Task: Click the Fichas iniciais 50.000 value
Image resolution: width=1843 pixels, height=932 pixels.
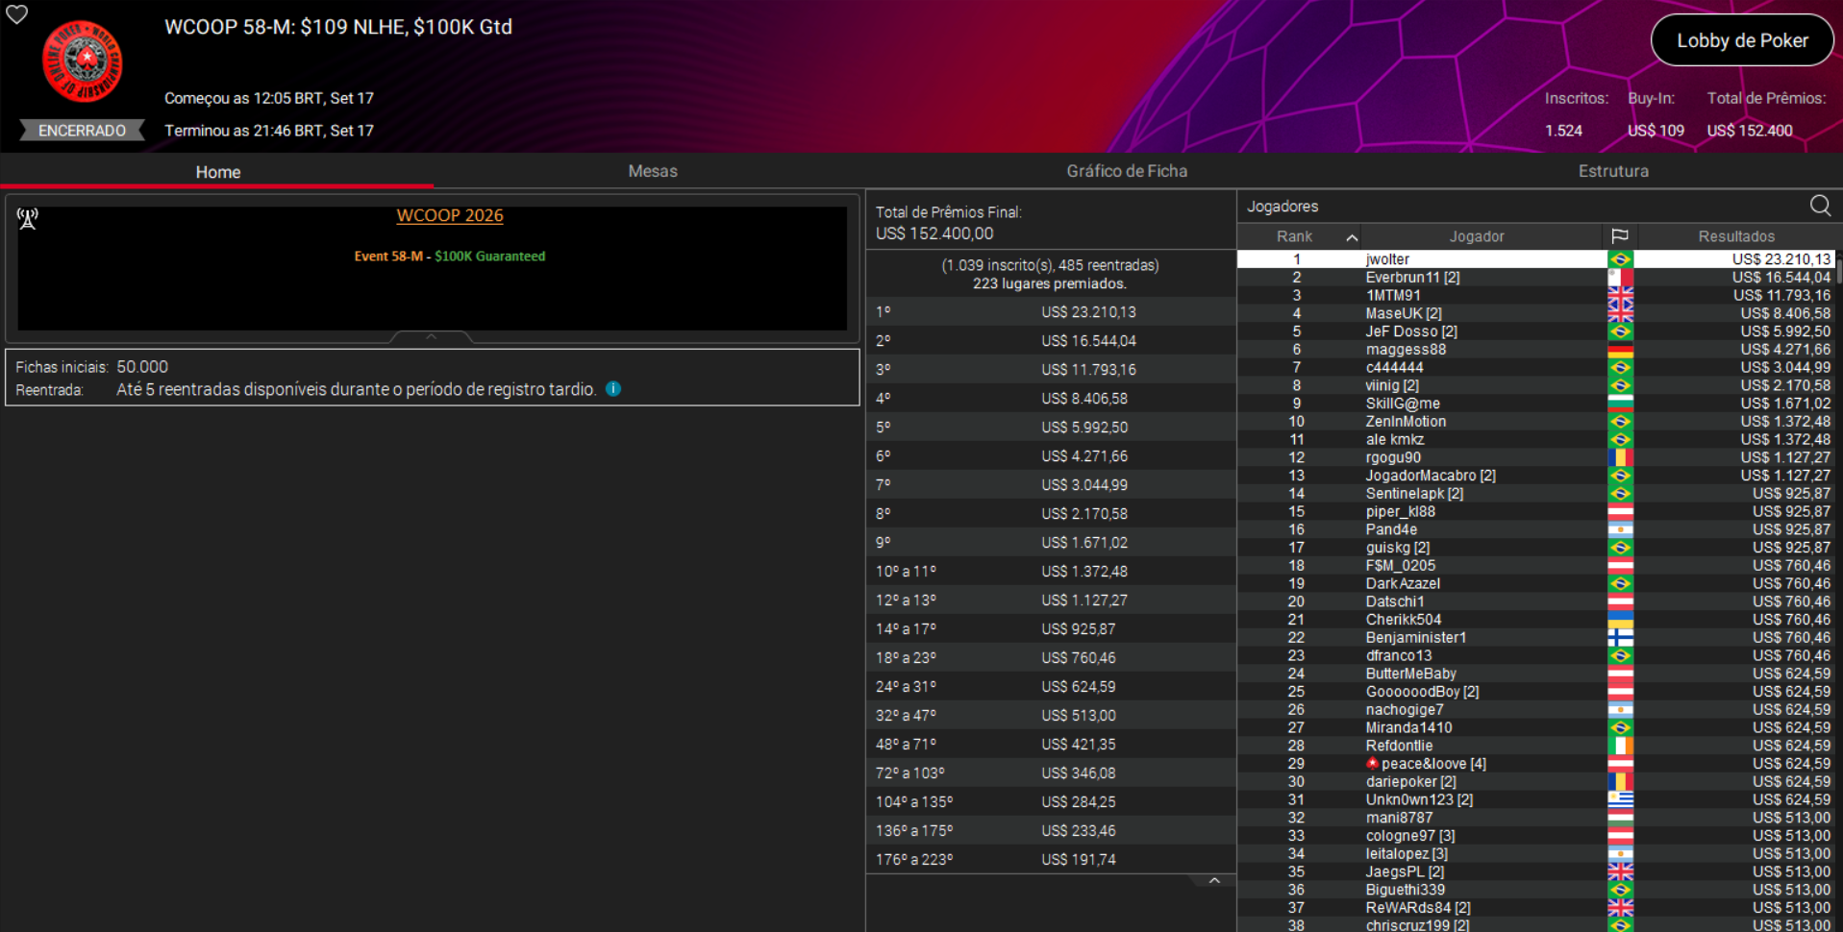Action: coord(142,367)
